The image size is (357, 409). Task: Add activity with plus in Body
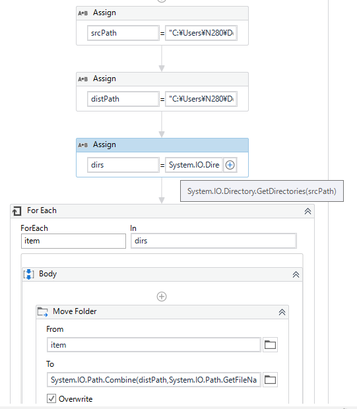pos(162,297)
